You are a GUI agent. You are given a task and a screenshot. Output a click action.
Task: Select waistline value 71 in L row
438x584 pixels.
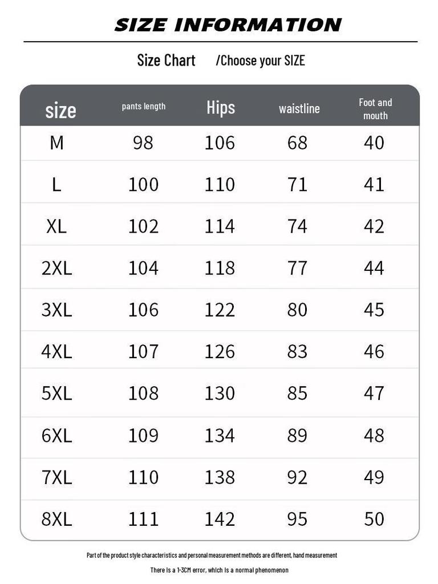297,185
